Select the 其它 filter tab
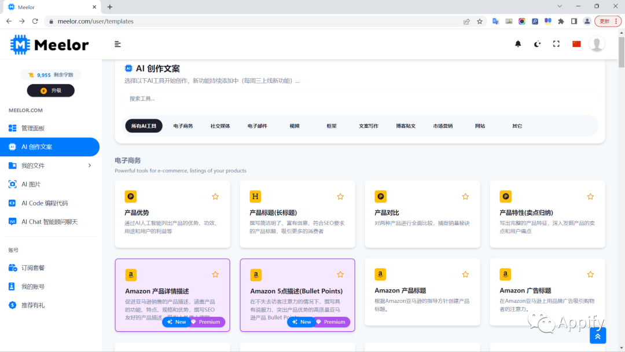This screenshot has width=625, height=352. (x=517, y=126)
